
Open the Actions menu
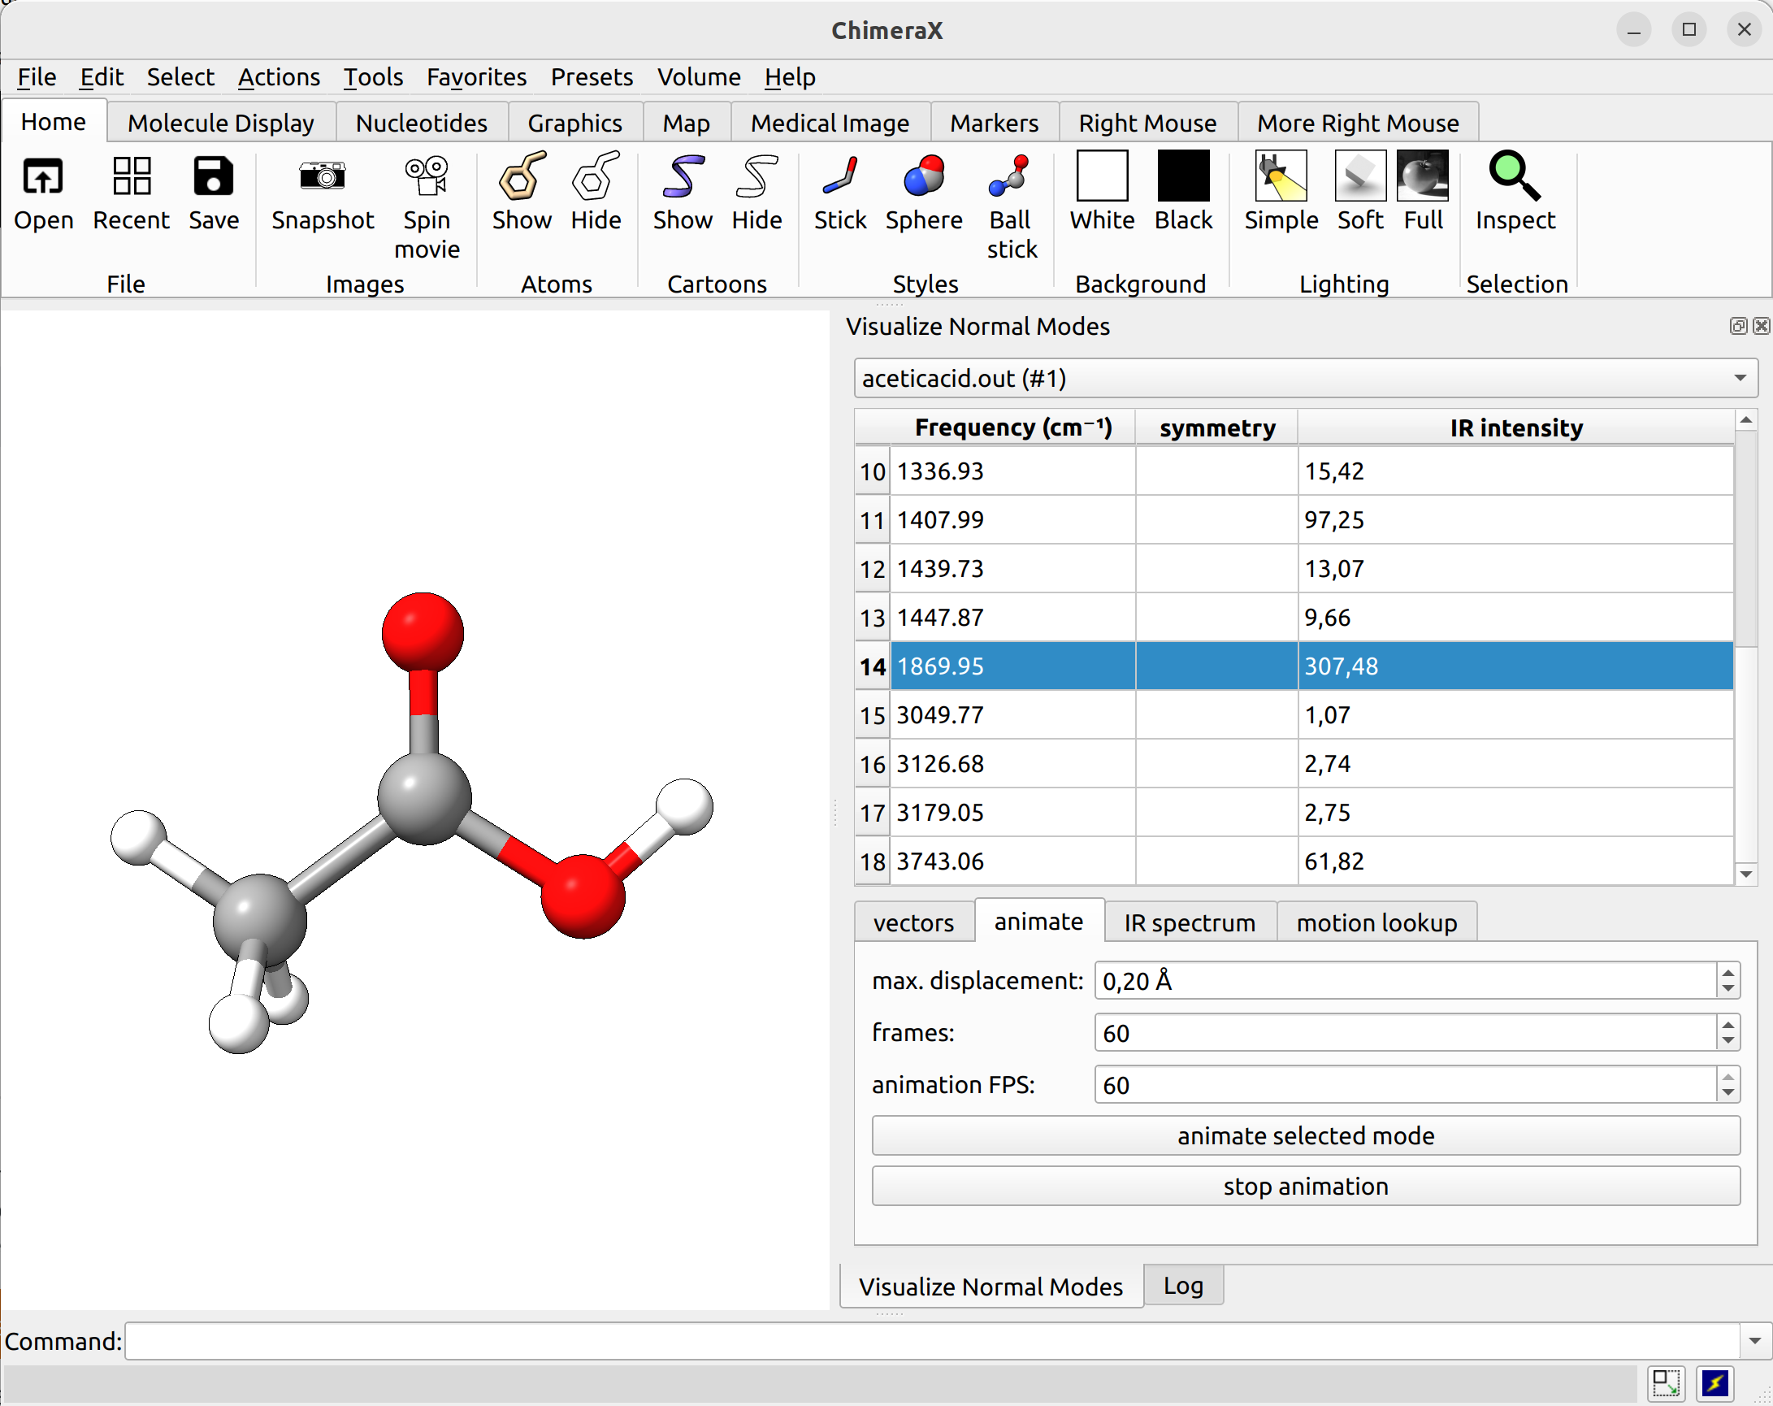point(279,77)
